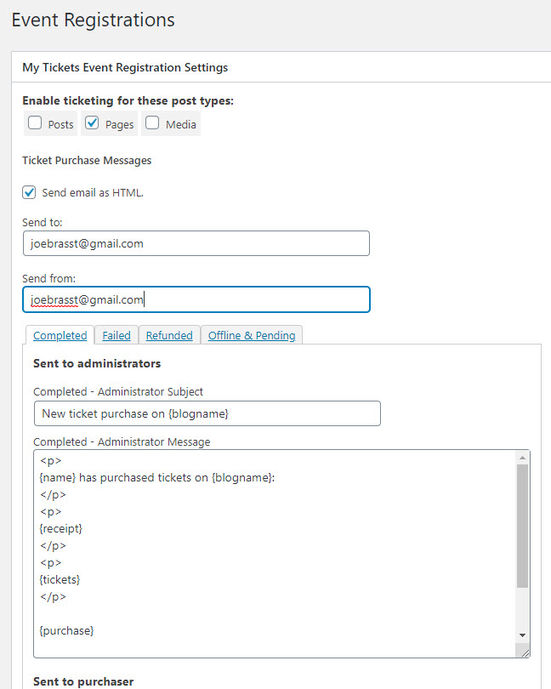Uncheck Send email as HTML option
551x689 pixels.
29,192
